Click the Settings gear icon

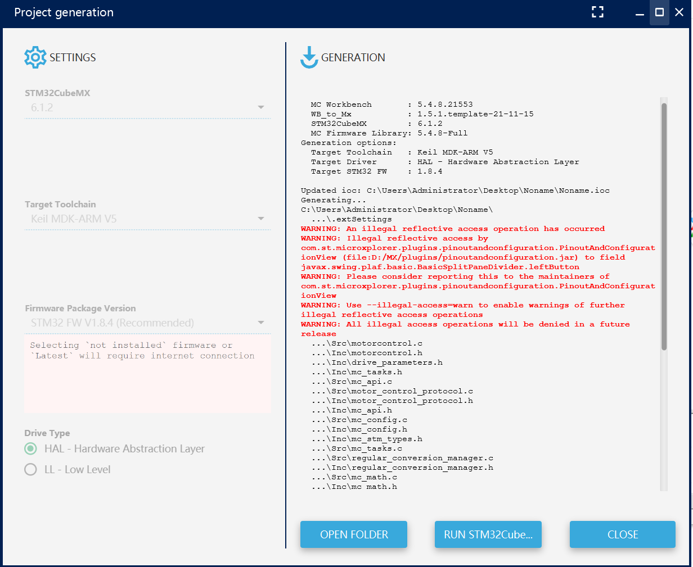point(35,57)
